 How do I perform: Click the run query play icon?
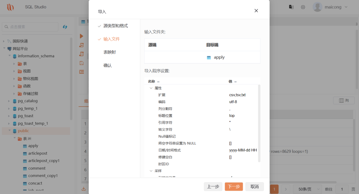click(x=81, y=36)
